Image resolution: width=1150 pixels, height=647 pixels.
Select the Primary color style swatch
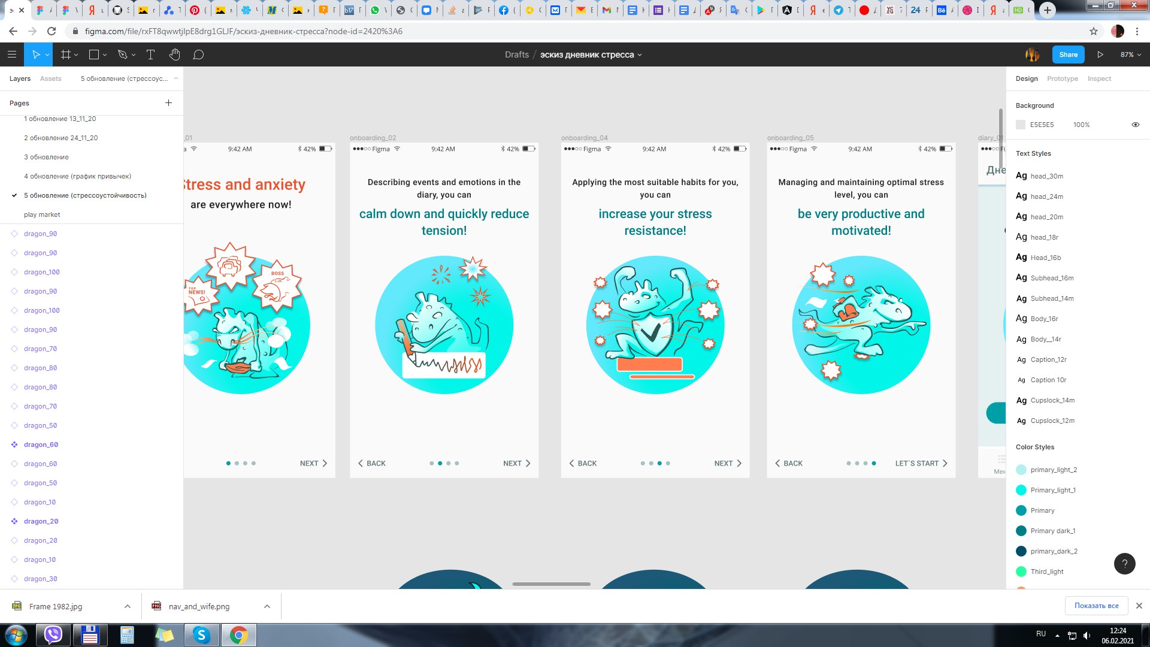pyautogui.click(x=1021, y=510)
